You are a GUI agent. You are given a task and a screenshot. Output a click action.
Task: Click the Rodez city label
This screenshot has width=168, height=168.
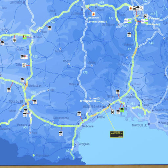click(x=67, y=61)
